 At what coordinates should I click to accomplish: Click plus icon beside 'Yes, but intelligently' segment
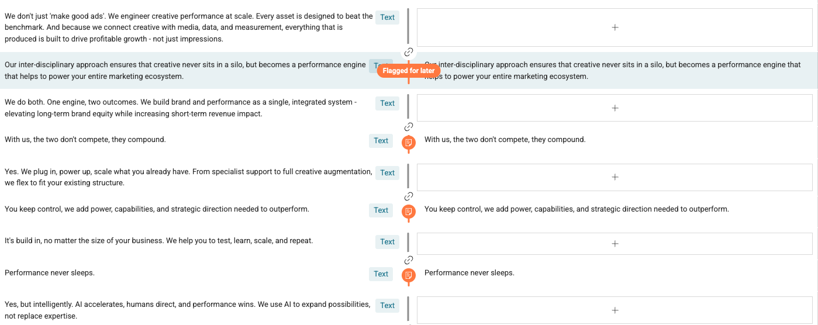[615, 310]
